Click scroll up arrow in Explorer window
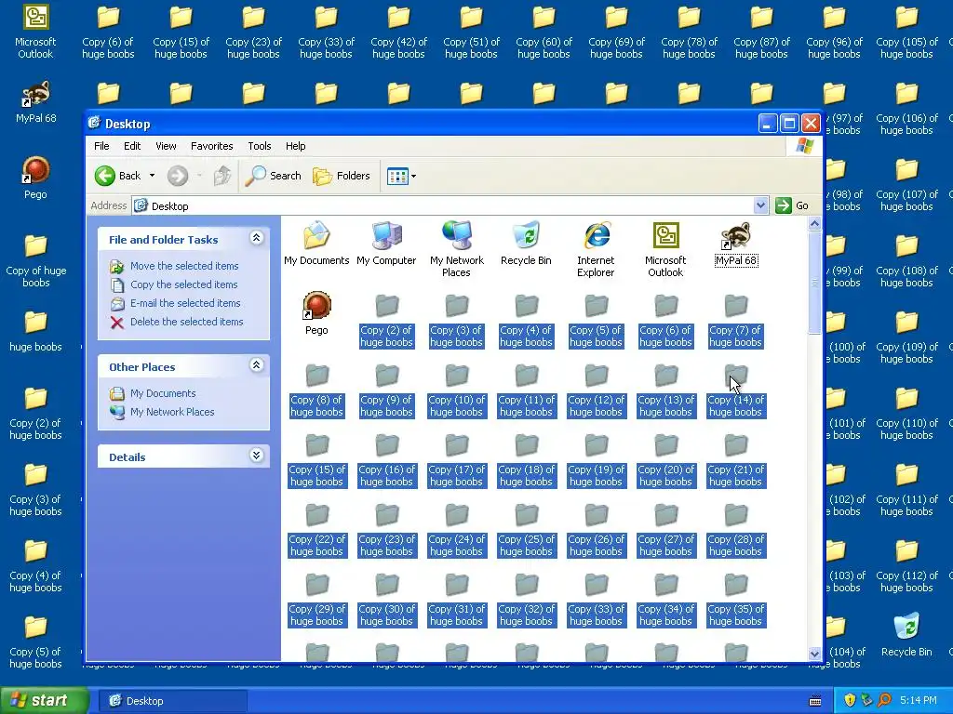This screenshot has width=953, height=714. point(814,224)
